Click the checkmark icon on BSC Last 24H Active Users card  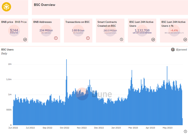(x=153, y=40)
